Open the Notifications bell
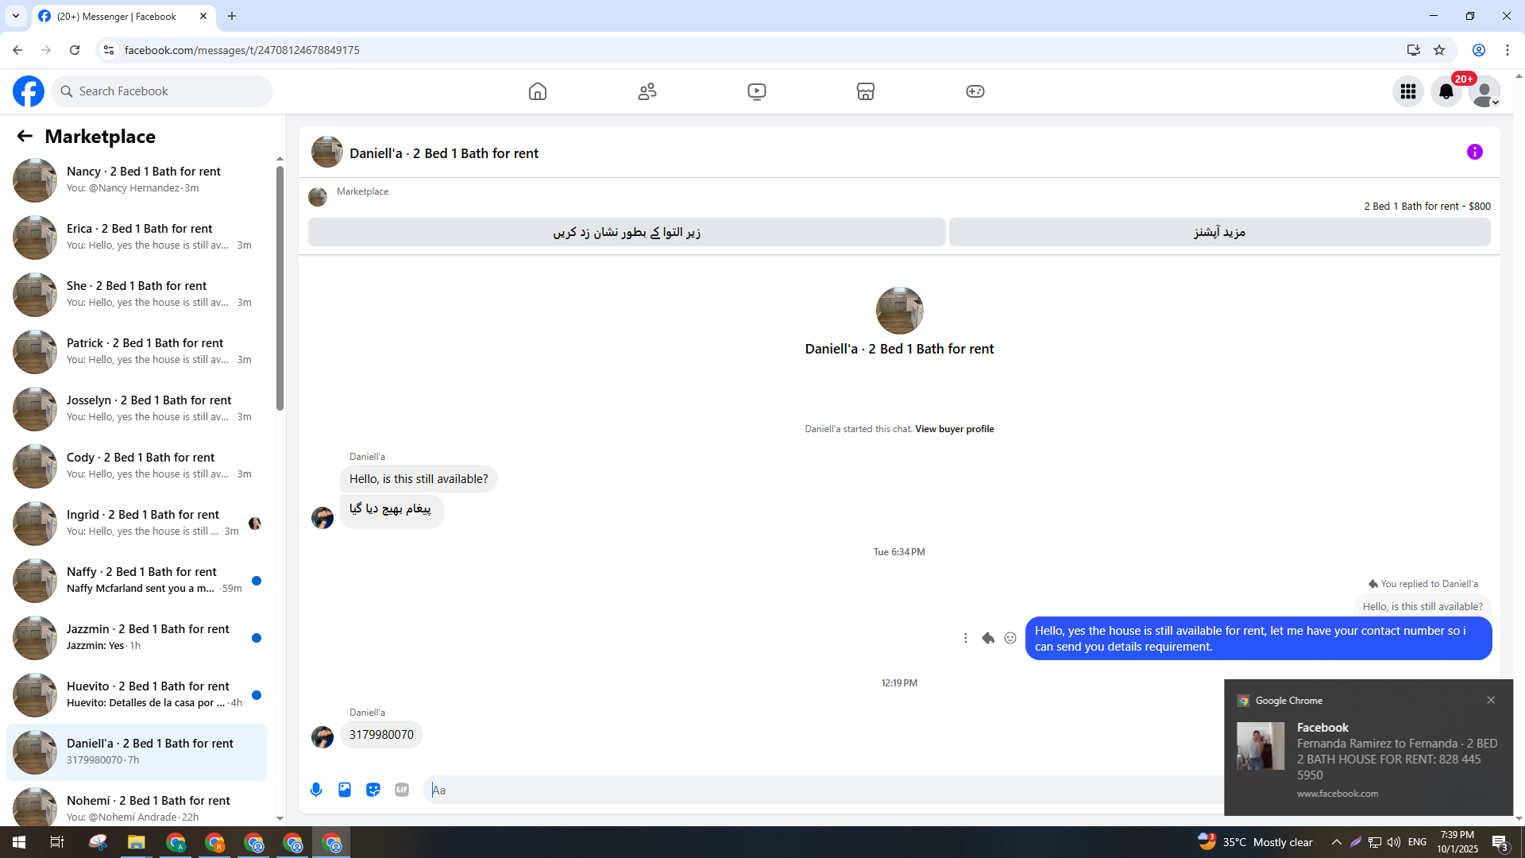Image resolution: width=1525 pixels, height=858 pixels. (x=1446, y=91)
